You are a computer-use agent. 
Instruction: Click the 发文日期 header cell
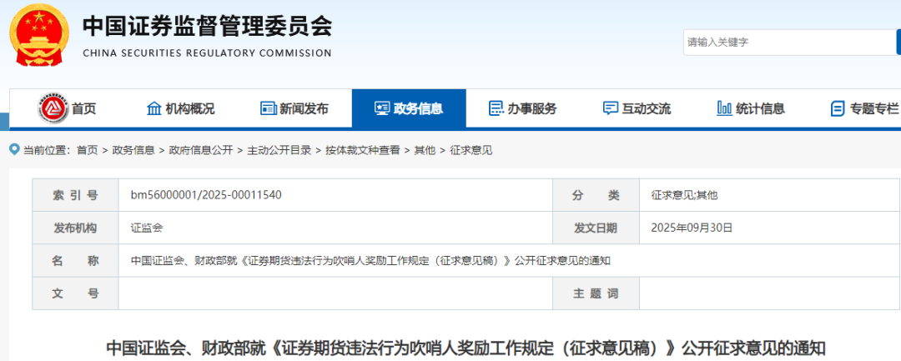point(596,228)
